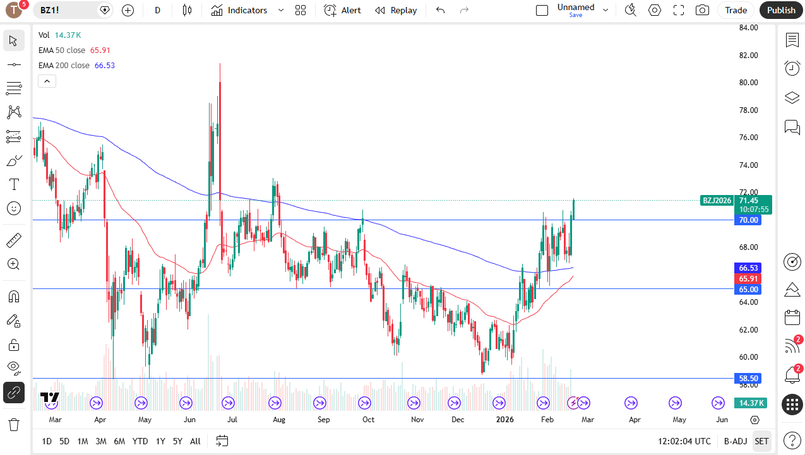Open the emoji icons tool
The height and width of the screenshot is (455, 805).
point(14,208)
